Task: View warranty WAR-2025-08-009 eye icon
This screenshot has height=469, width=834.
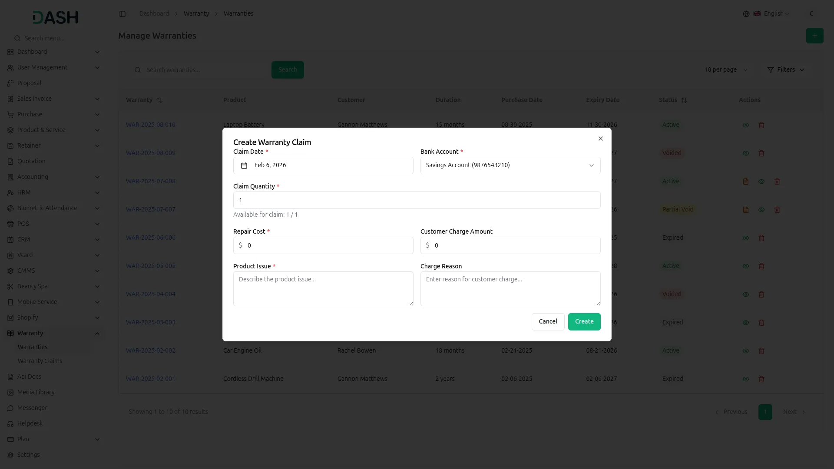Action: pyautogui.click(x=746, y=153)
